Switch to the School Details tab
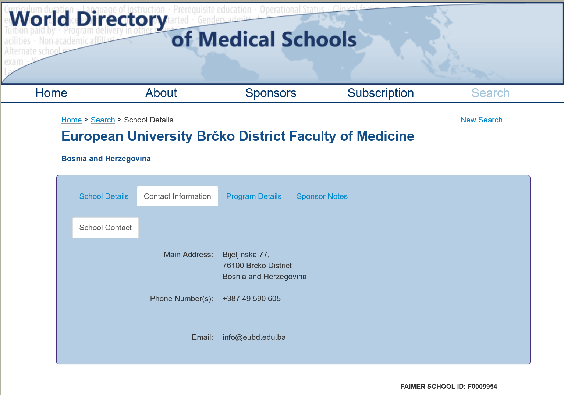Viewport: 564px width, 395px height. (x=104, y=196)
